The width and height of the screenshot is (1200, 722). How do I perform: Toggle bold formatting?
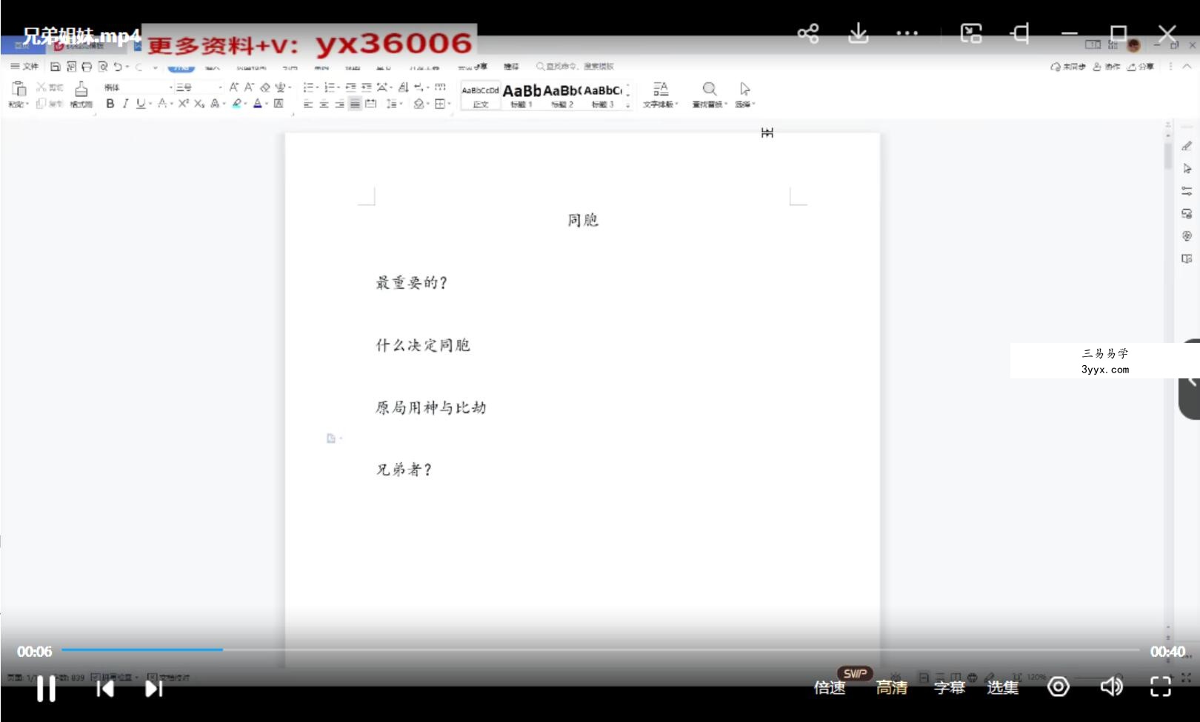(110, 104)
